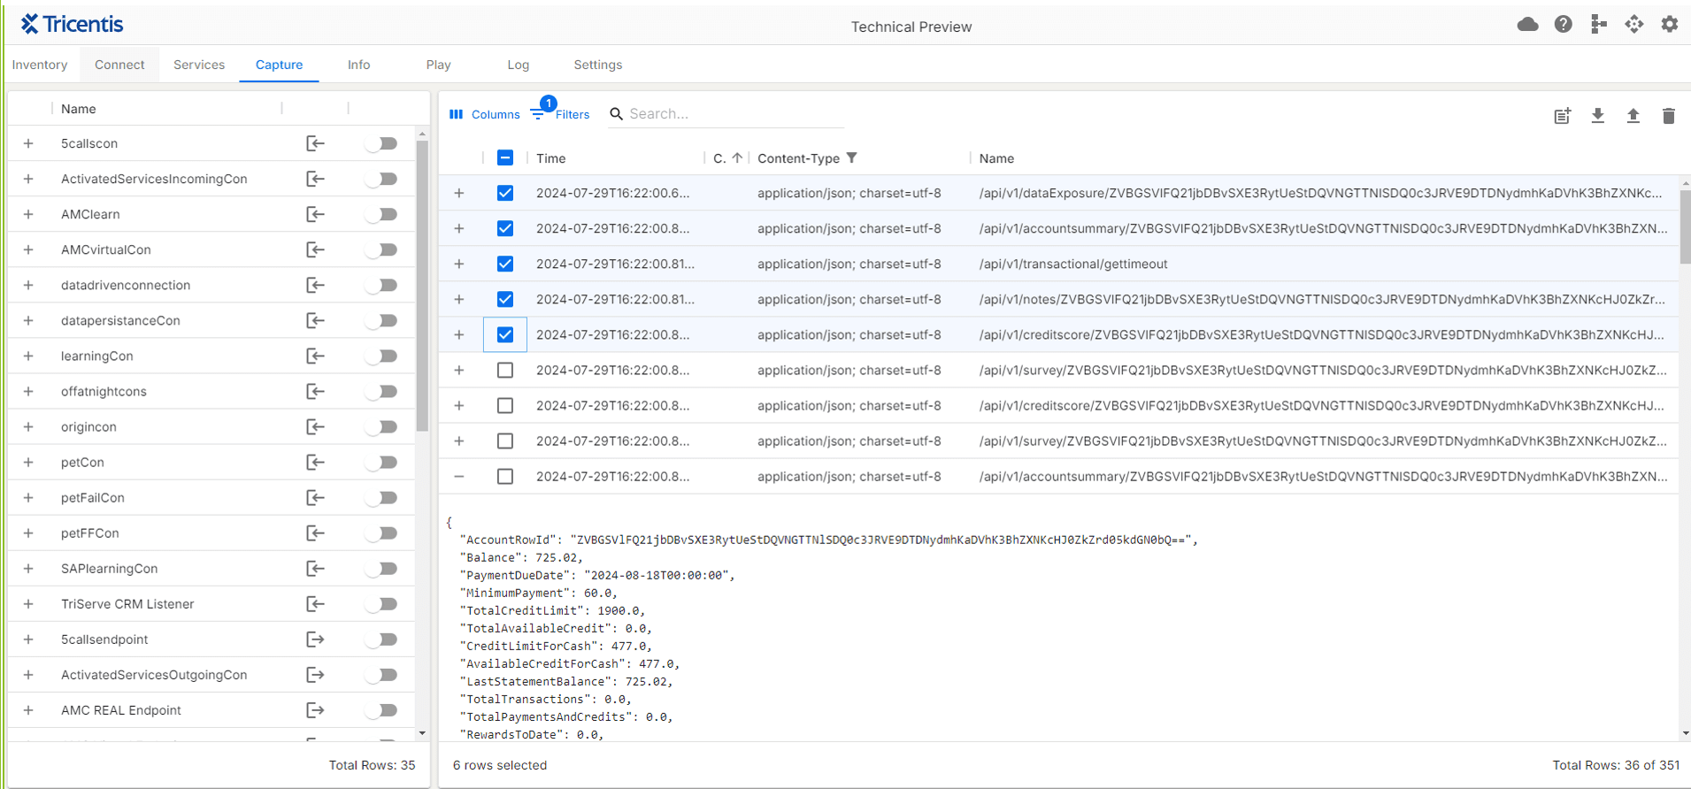This screenshot has height=789, width=1691.
Task: Click the incoming icon for petCon
Action: [315, 463]
